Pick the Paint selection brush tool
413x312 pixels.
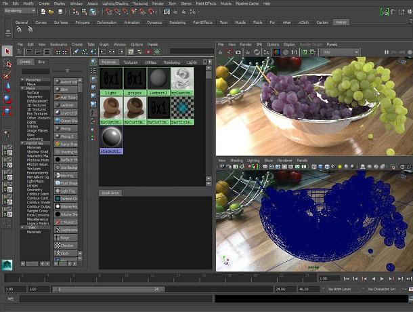7,75
